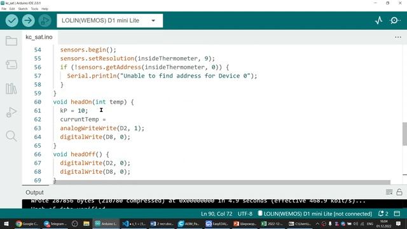This screenshot has height=229, width=407.
Task: Select the kc_sat.ino editor tab
Action: [39, 37]
